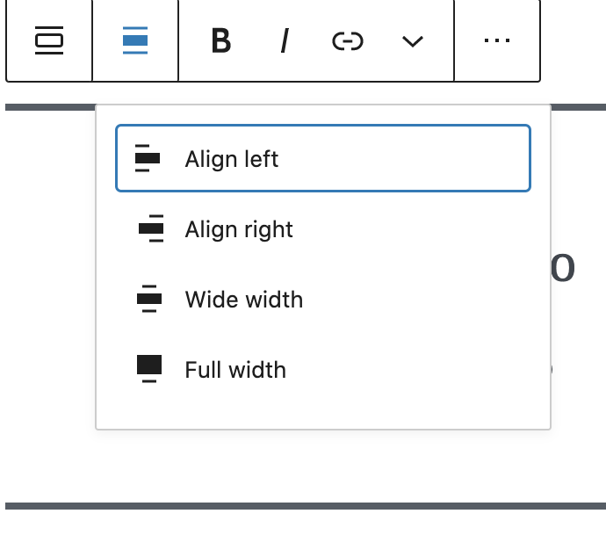Click the block type icon in toolbar
The width and height of the screenshot is (606, 557).
(x=49, y=40)
